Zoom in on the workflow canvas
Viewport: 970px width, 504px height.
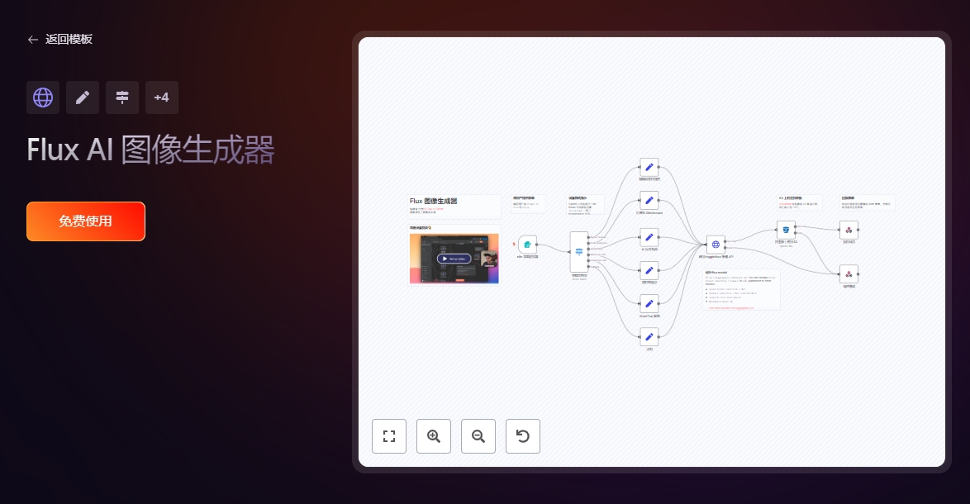434,435
